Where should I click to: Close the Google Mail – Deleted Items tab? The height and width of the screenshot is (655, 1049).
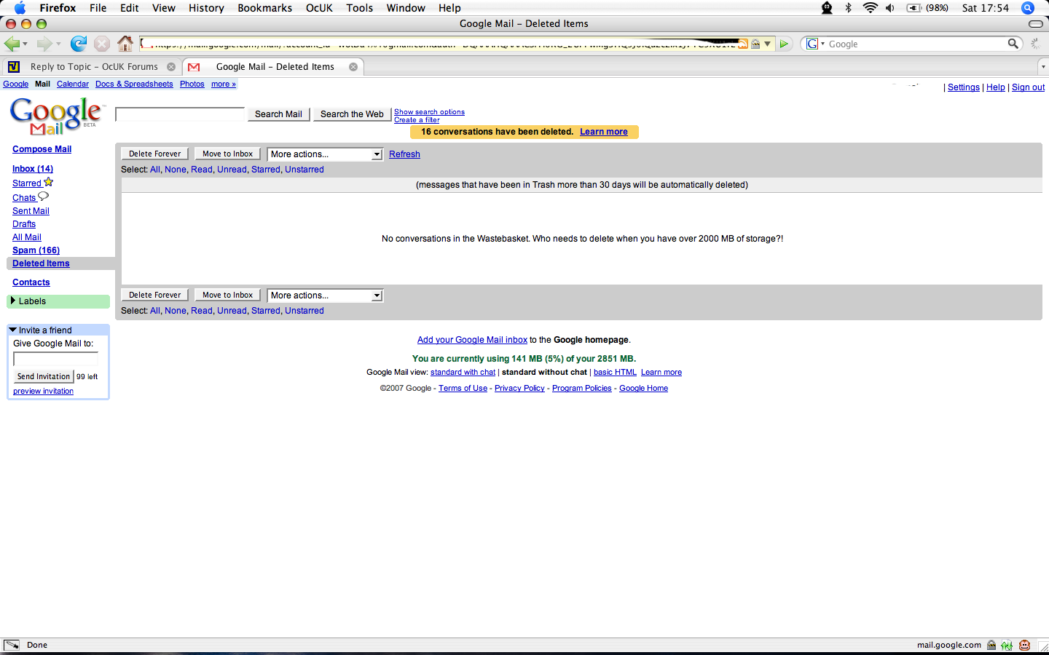pos(353,67)
